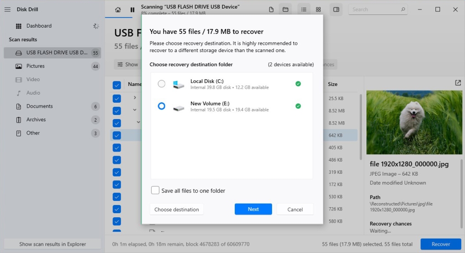
Task: Collapse the nested 8.52 MB row chevron
Action: click(138, 122)
